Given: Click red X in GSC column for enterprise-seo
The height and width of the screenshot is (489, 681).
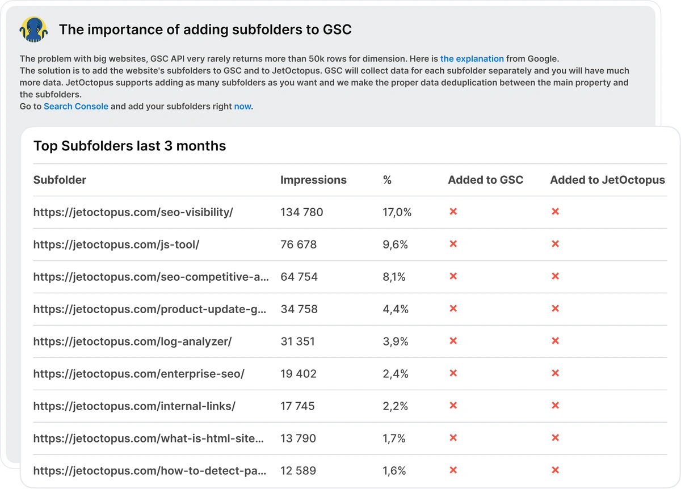Looking at the screenshot, I should 453,373.
